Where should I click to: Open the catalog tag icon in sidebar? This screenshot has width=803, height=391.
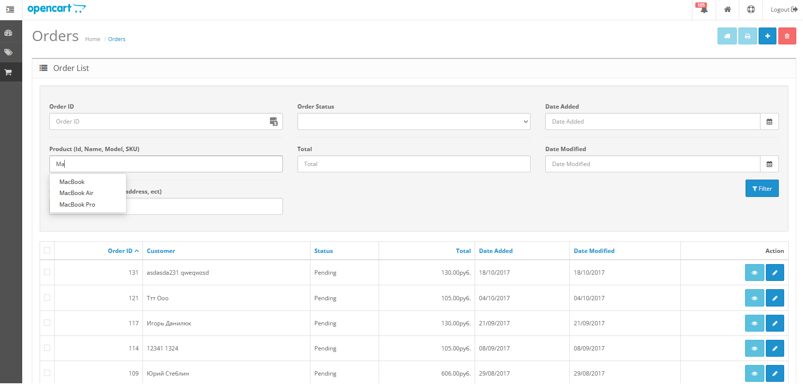pyautogui.click(x=8, y=52)
